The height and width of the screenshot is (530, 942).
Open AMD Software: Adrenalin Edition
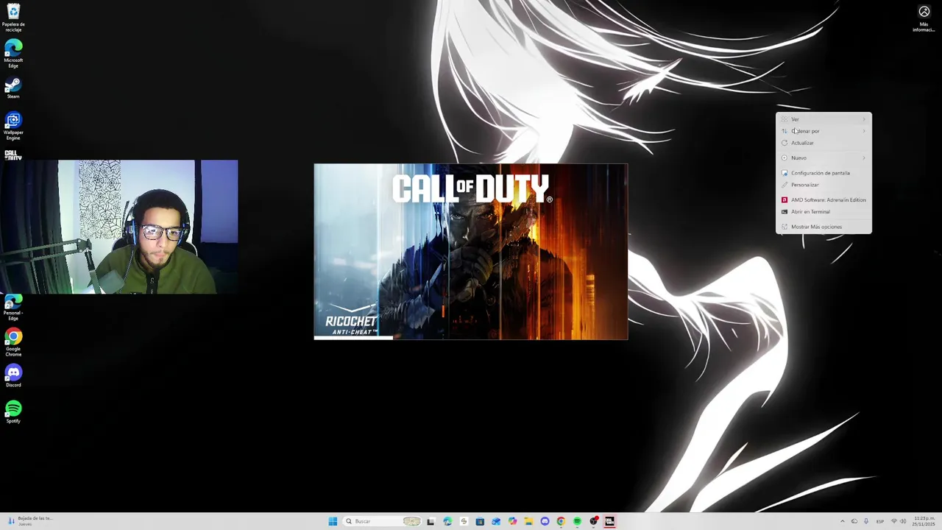pyautogui.click(x=824, y=199)
